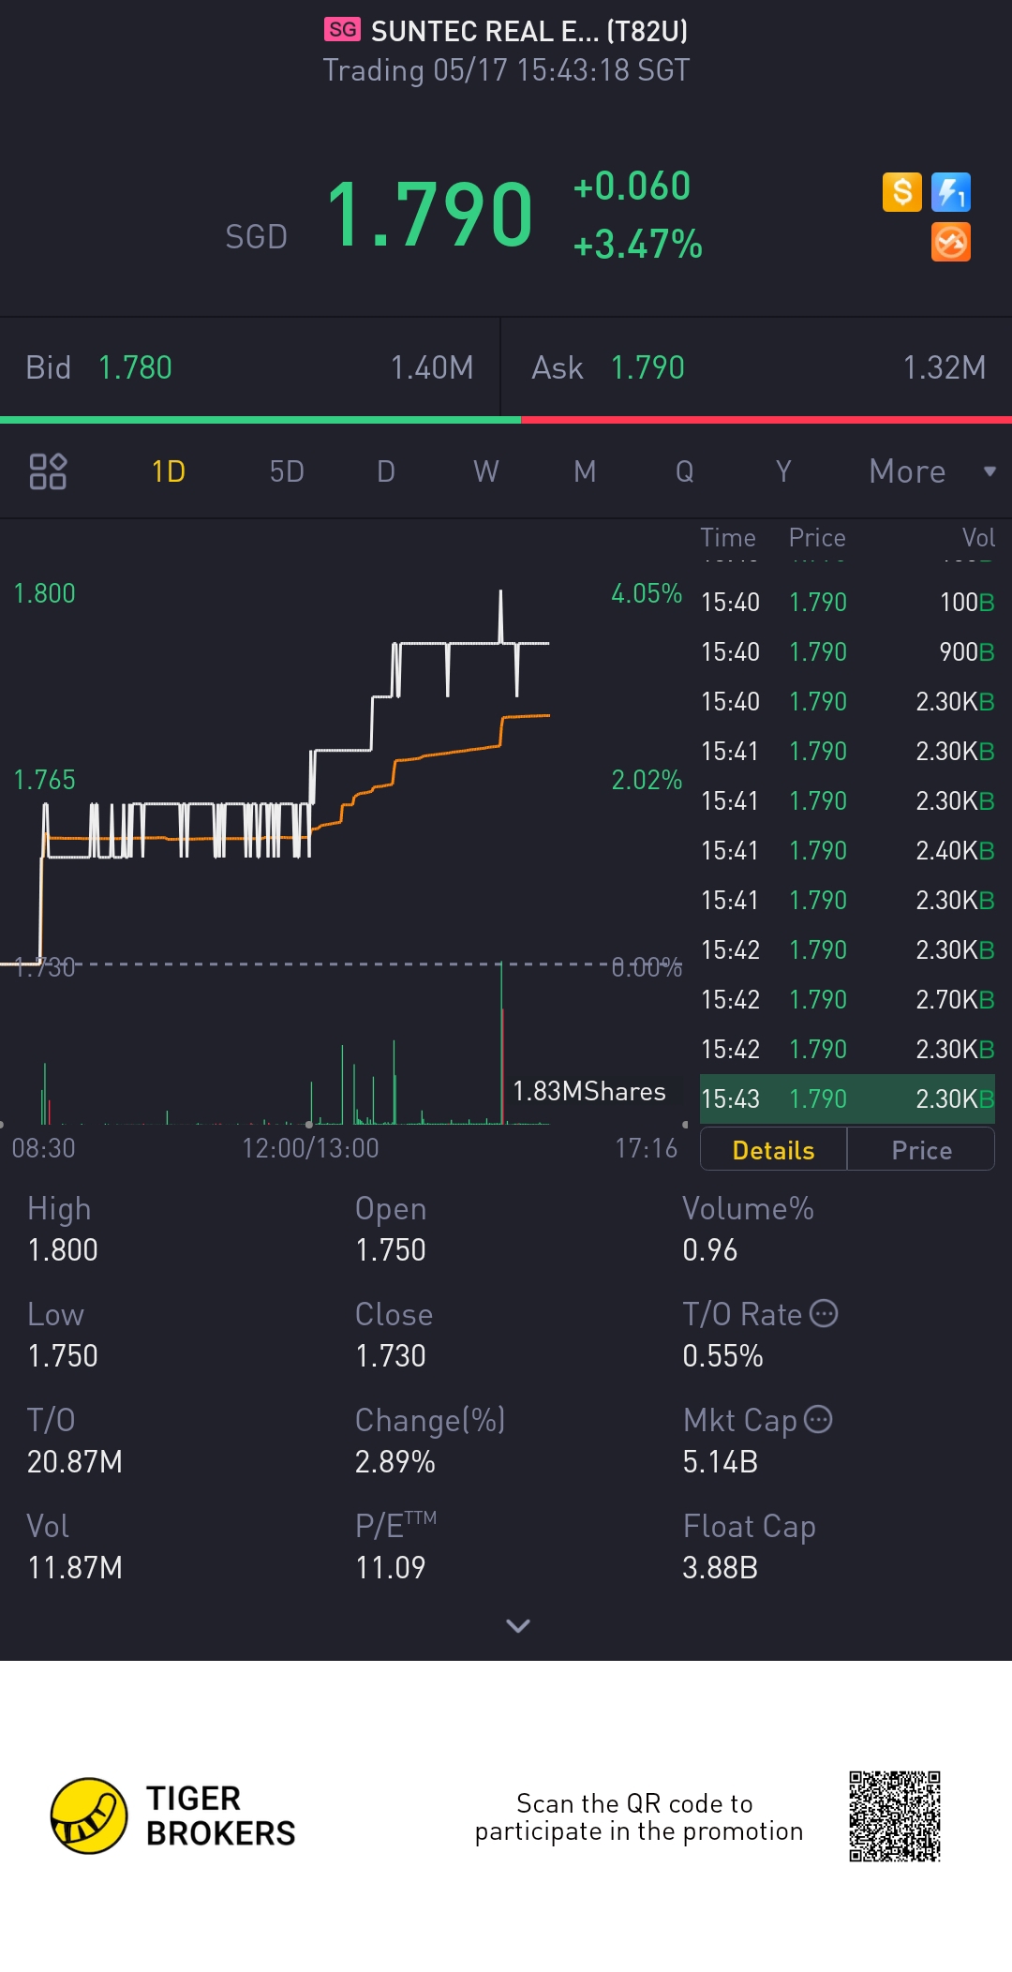Tap the 1.83MShares volume label
1012x1972 pixels.
click(x=588, y=1091)
